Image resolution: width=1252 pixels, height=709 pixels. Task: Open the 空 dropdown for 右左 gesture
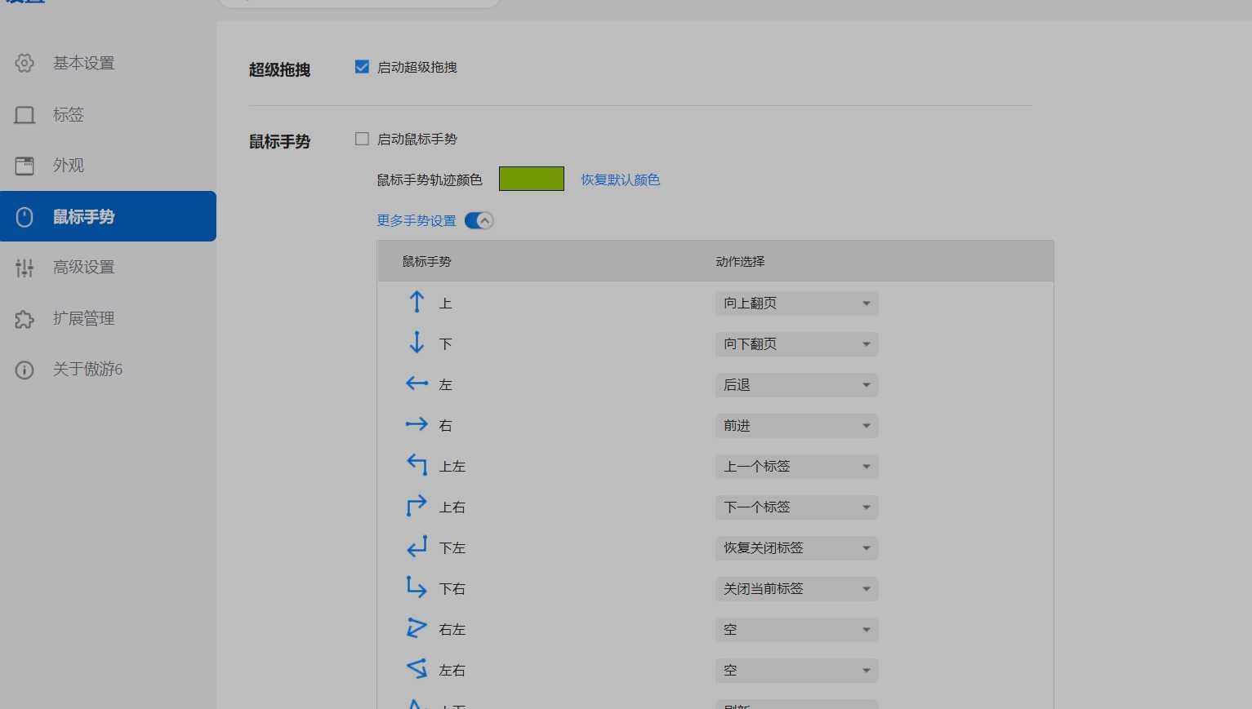tap(796, 630)
